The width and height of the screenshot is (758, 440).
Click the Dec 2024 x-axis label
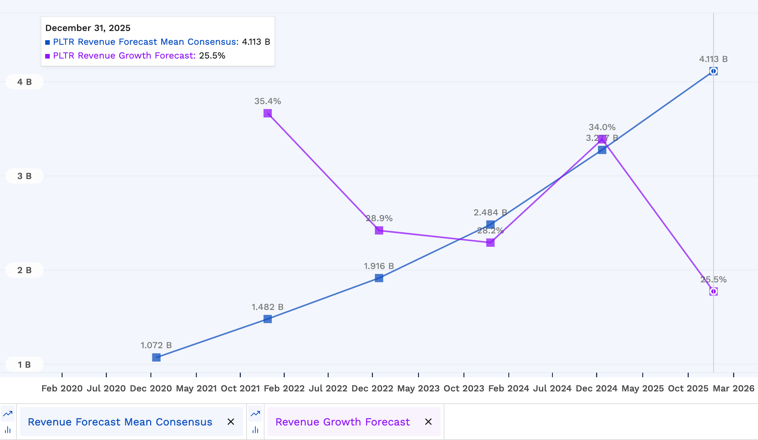tap(597, 388)
